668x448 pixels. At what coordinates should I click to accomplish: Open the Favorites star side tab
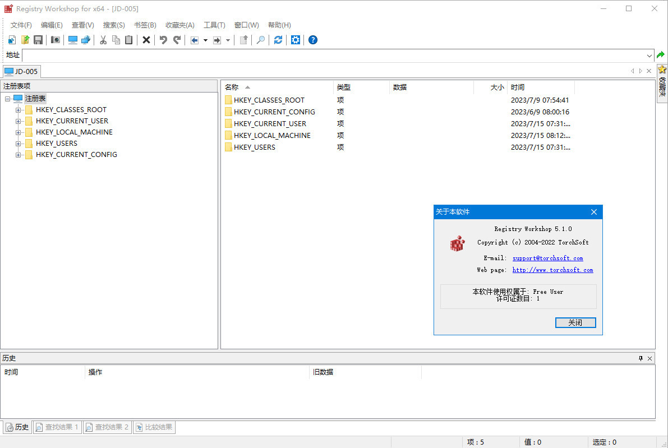click(x=662, y=84)
